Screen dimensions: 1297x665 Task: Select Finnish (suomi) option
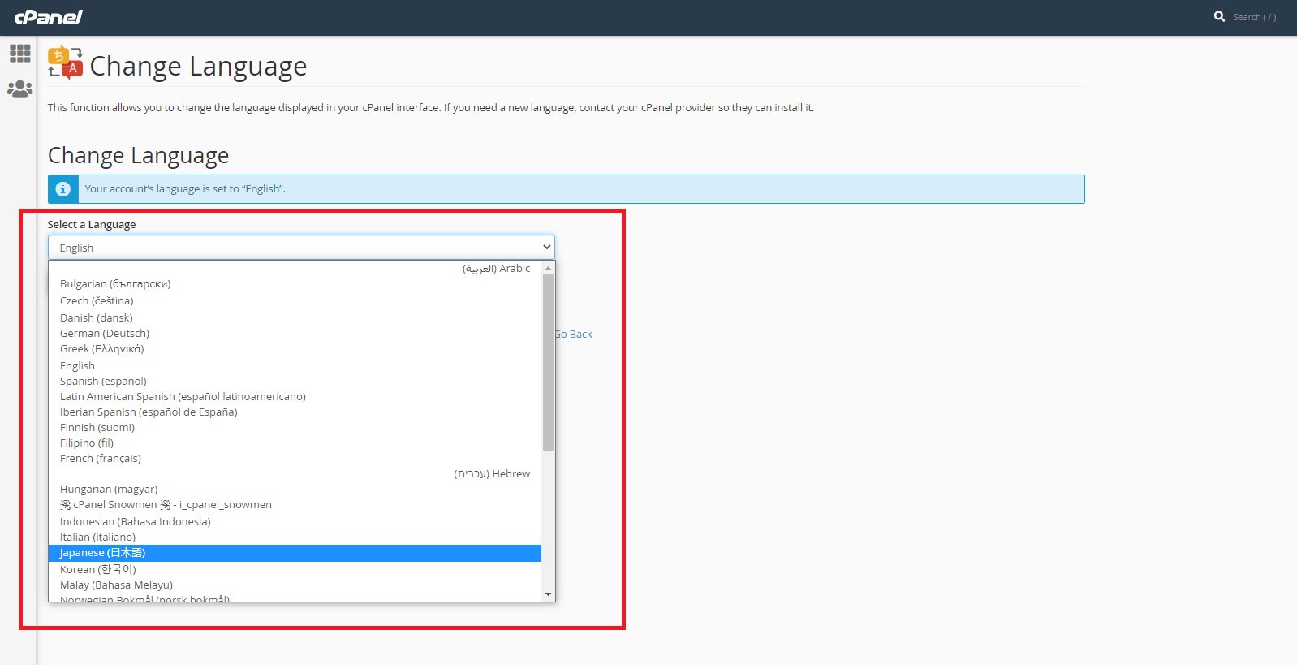click(295, 428)
